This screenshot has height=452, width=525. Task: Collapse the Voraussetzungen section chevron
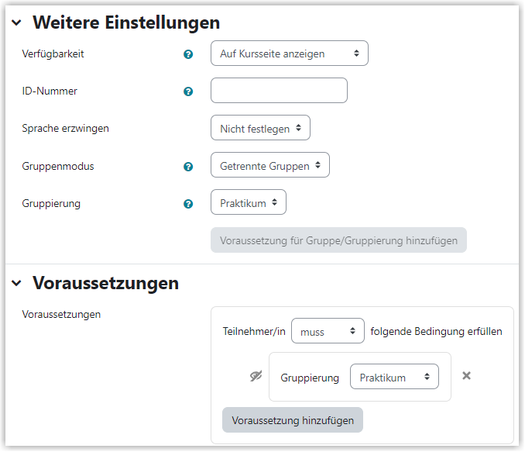16,283
